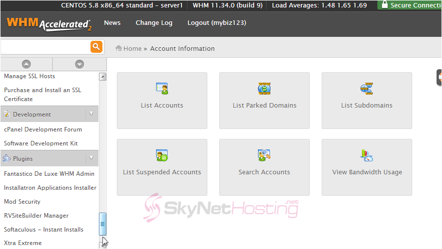Image resolution: width=442 pixels, height=249 pixels.
Task: Click the WHM Accelerated logo
Action: [49, 24]
